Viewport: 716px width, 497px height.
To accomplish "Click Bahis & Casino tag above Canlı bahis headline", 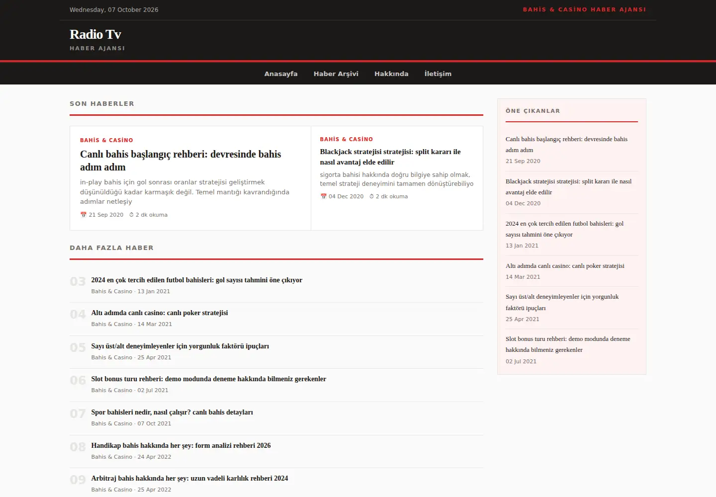I will click(106, 140).
